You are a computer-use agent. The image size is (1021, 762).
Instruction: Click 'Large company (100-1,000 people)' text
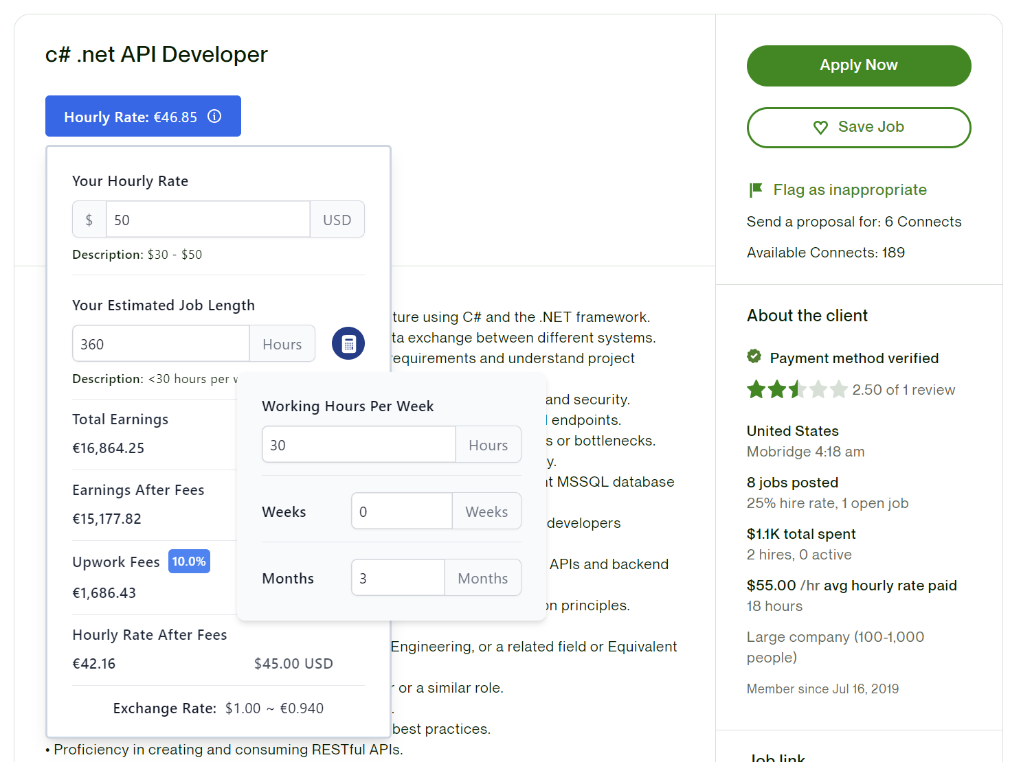835,647
